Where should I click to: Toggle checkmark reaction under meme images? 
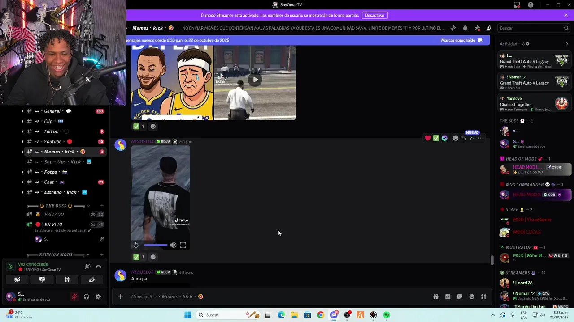pyautogui.click(x=139, y=127)
